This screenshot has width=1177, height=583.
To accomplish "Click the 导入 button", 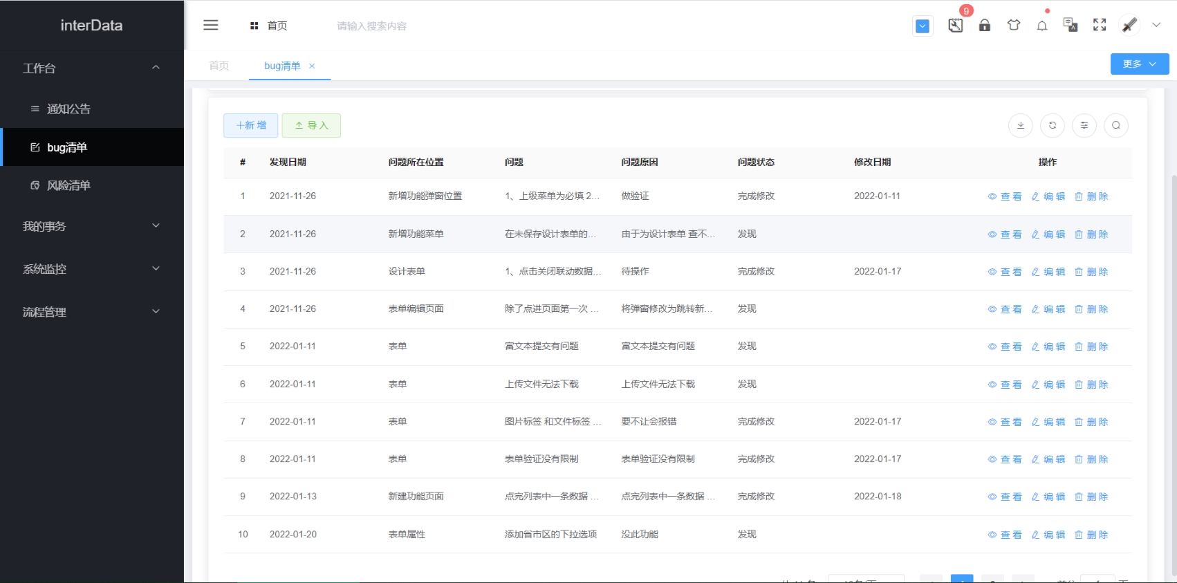I will click(311, 125).
